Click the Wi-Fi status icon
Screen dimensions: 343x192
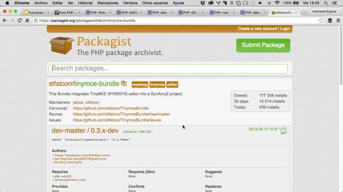[277, 3]
